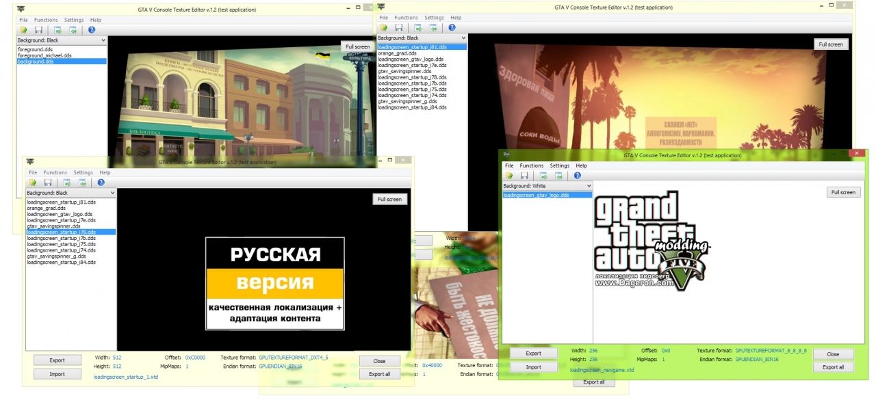876x400 pixels.
Task: Click Export button in green window
Action: pos(533,354)
